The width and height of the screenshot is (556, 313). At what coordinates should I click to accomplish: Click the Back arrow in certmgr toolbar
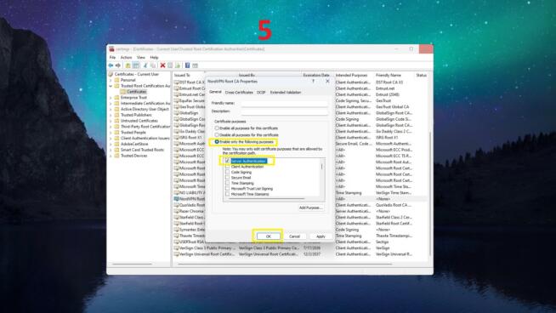pos(111,65)
